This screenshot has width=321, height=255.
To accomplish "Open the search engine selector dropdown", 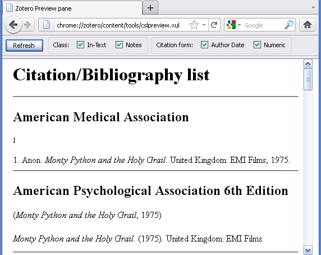I will click(239, 25).
